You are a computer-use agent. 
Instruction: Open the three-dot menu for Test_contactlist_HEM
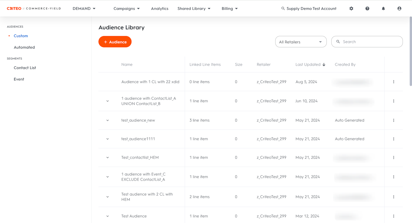(x=394, y=158)
